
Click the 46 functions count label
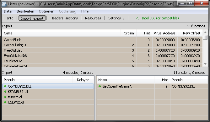pyautogui.click(x=196, y=26)
